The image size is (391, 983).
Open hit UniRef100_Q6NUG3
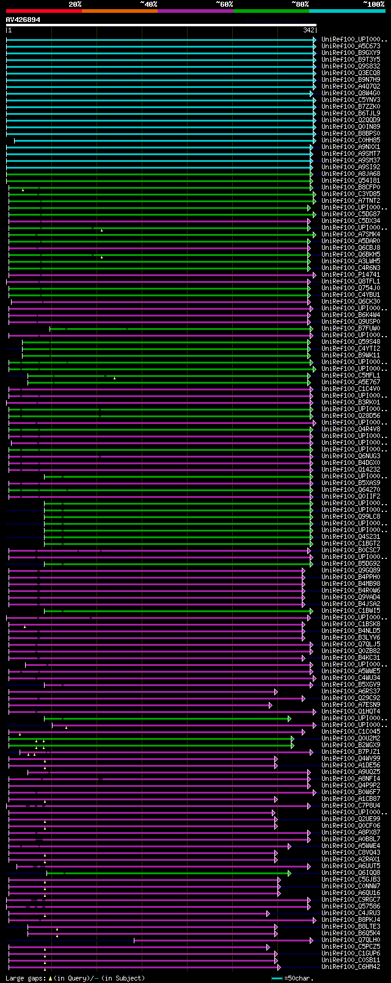click(351, 456)
